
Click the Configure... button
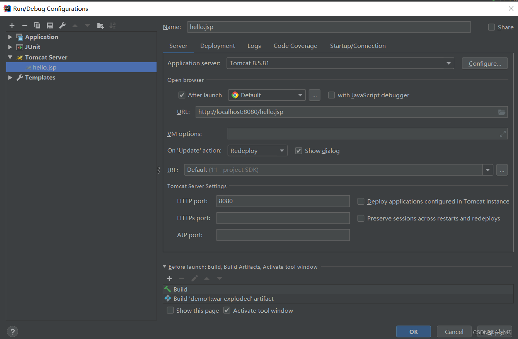pyautogui.click(x=485, y=63)
